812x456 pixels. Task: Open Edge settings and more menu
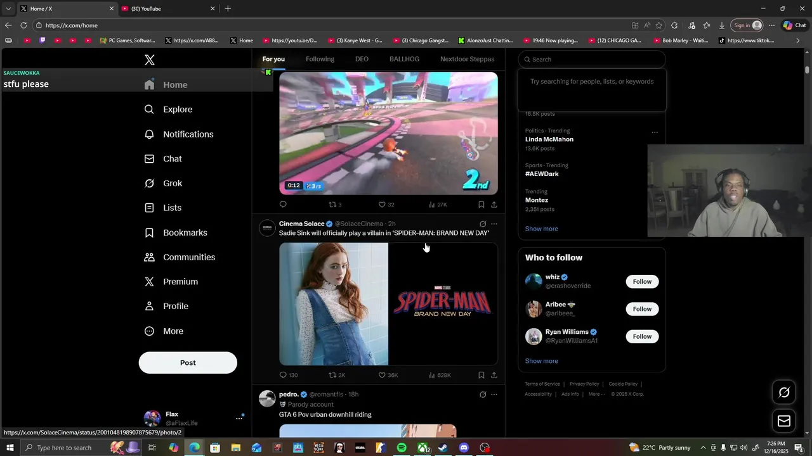(771, 25)
